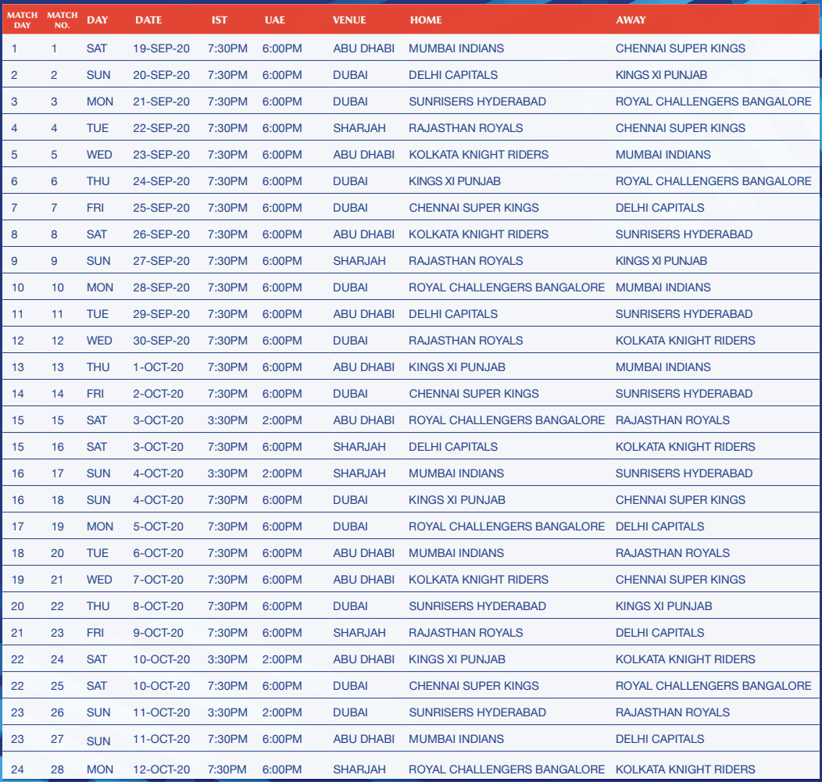Image resolution: width=822 pixels, height=782 pixels.
Task: Click the 12-OCT-20 date cell
Action: pyautogui.click(x=161, y=770)
